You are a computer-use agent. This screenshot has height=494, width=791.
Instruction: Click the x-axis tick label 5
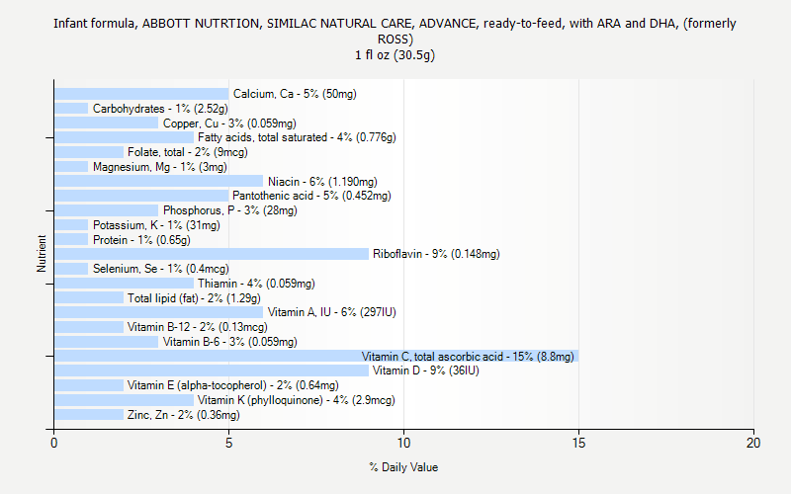(x=229, y=443)
